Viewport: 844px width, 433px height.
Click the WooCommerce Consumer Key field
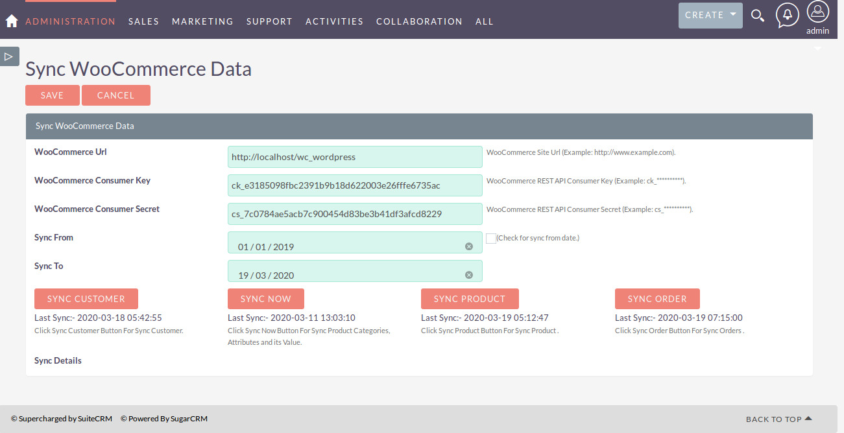355,185
